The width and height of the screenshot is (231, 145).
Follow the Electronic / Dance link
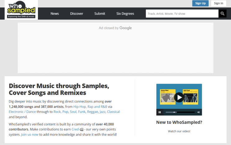click(x=22, y=112)
